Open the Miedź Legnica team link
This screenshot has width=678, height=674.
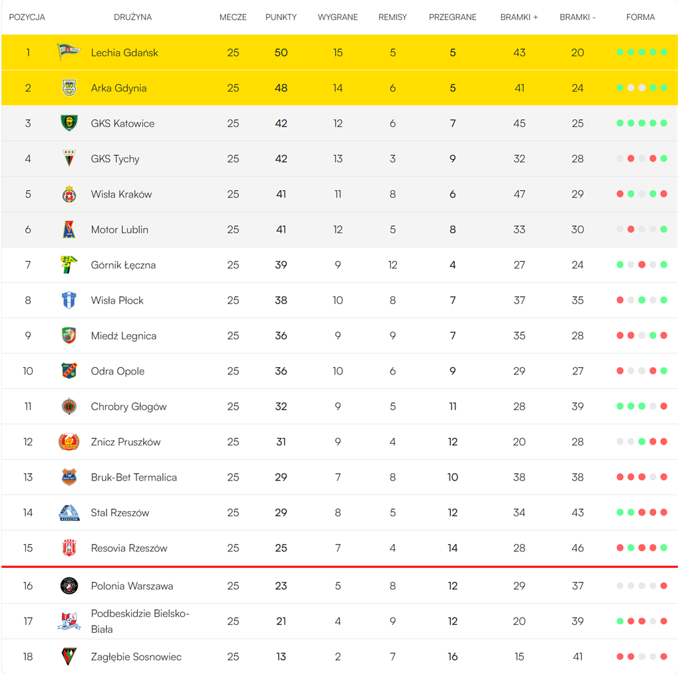click(124, 336)
